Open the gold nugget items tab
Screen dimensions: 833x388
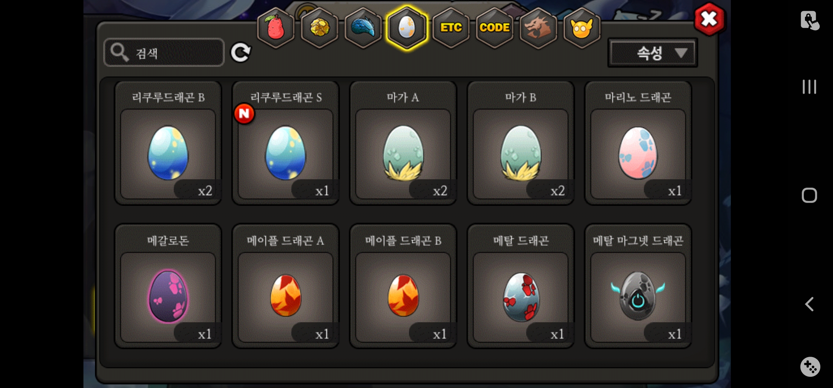(319, 28)
